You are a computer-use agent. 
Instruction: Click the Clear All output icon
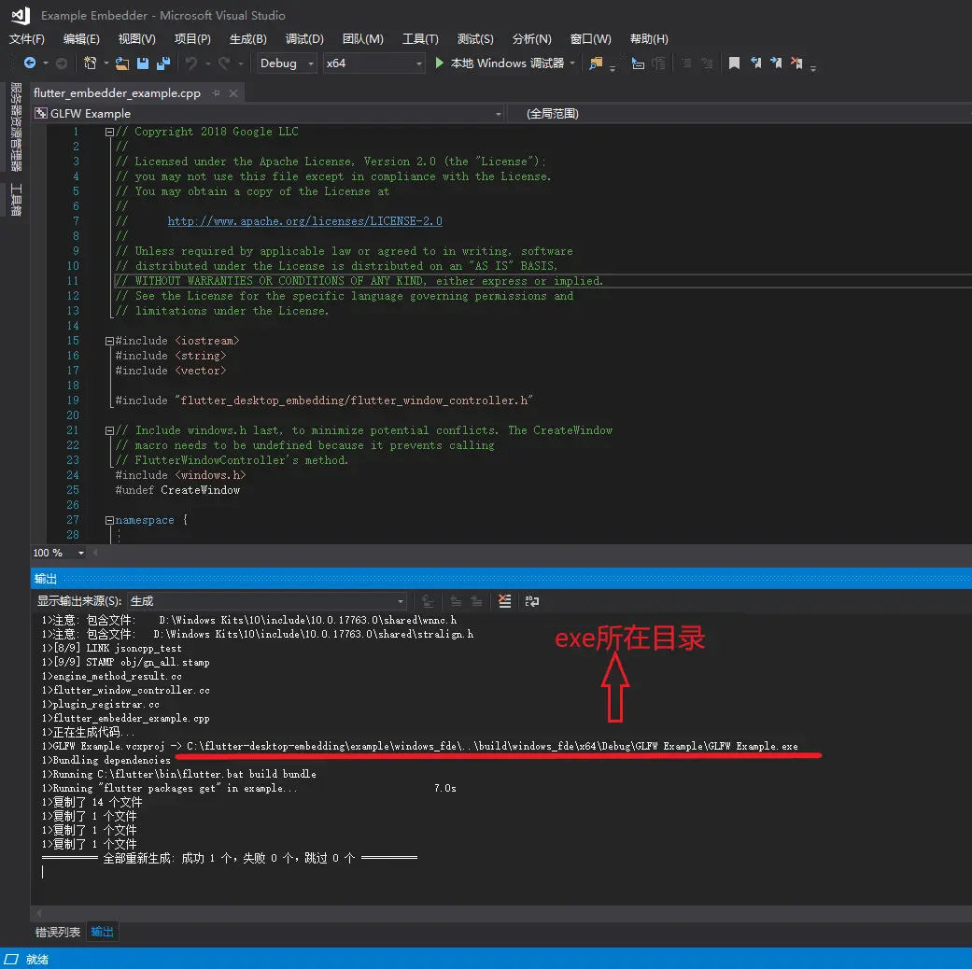tap(504, 601)
